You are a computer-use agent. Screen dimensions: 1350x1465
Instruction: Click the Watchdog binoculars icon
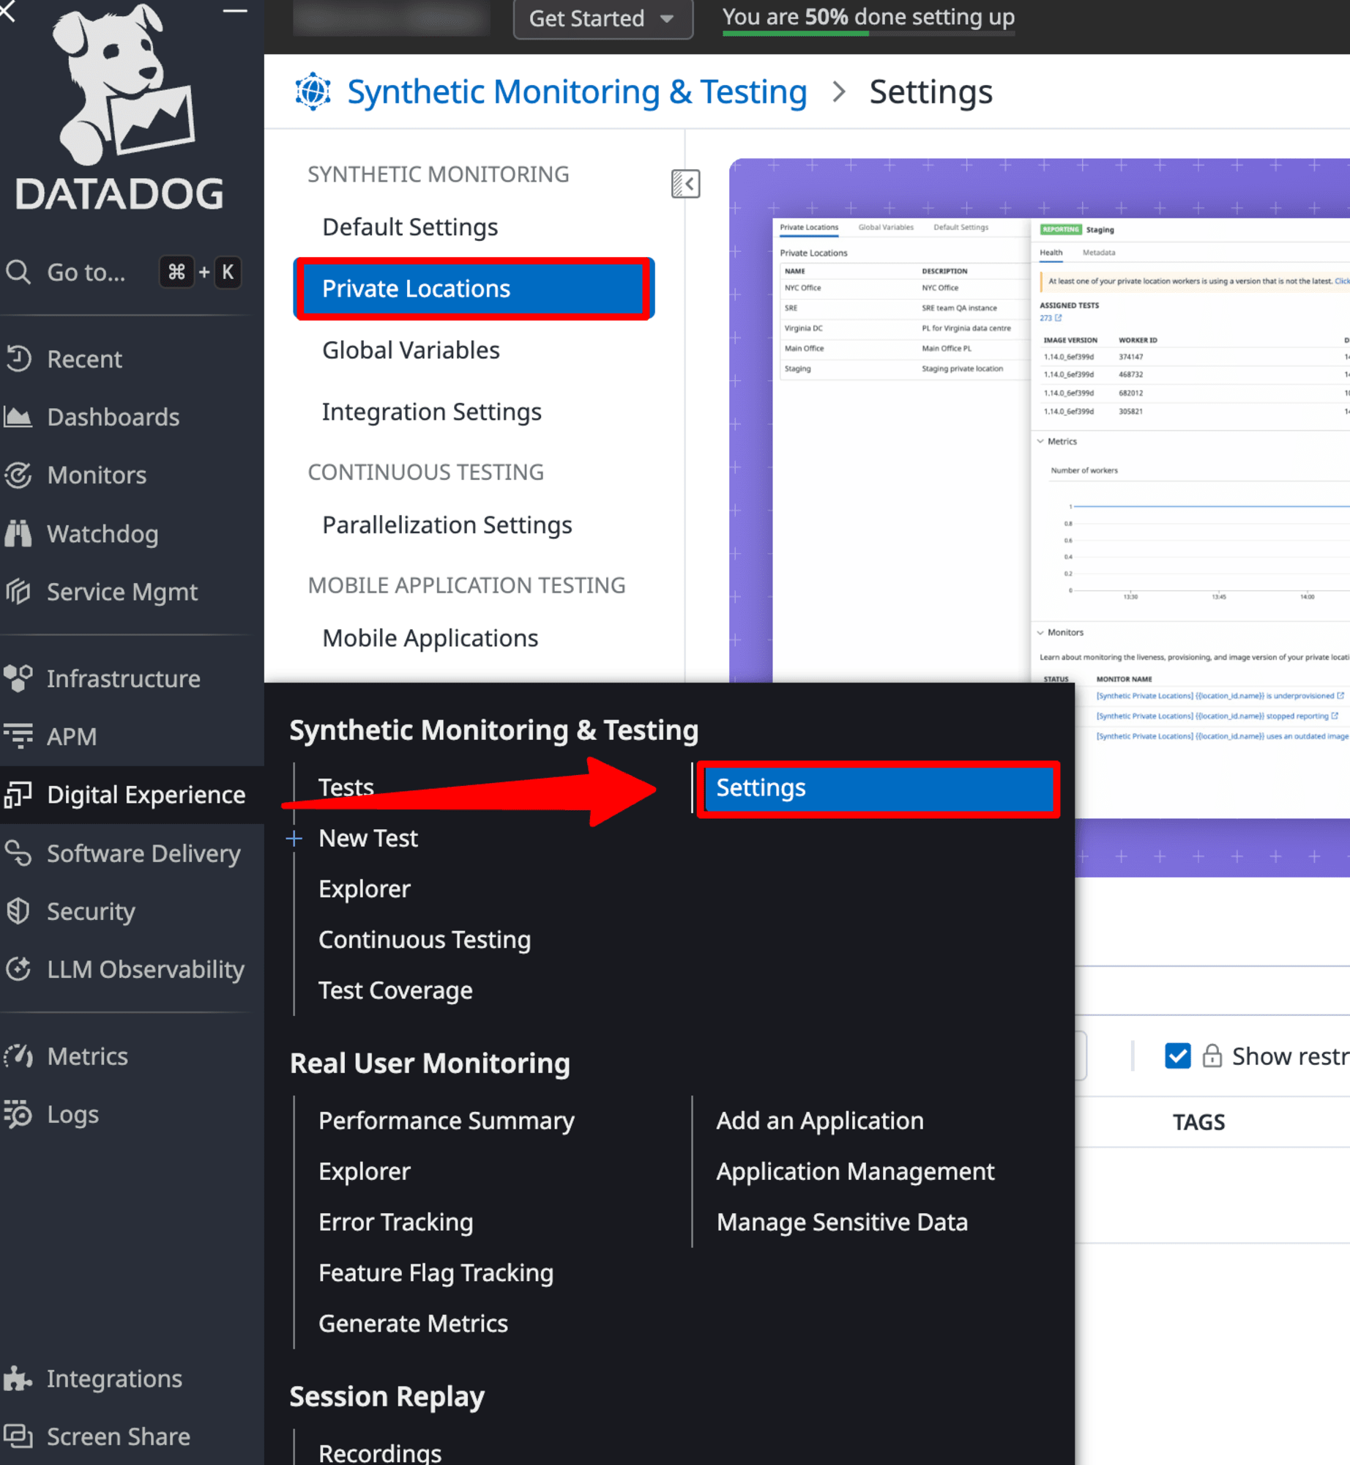click(18, 533)
